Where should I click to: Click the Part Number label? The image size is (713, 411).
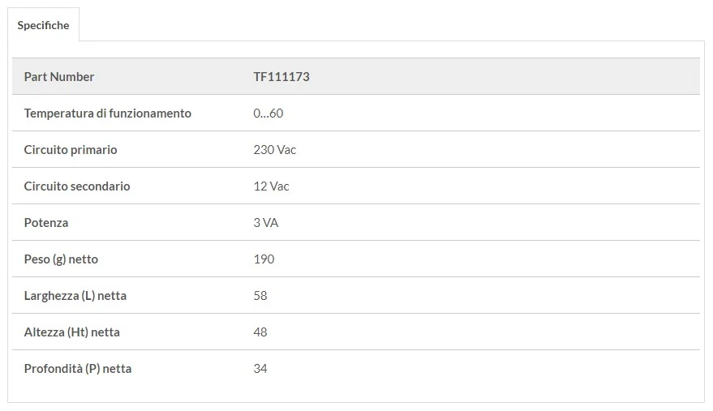(59, 77)
